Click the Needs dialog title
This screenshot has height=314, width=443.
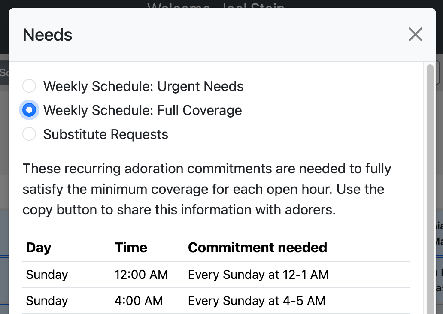point(48,35)
